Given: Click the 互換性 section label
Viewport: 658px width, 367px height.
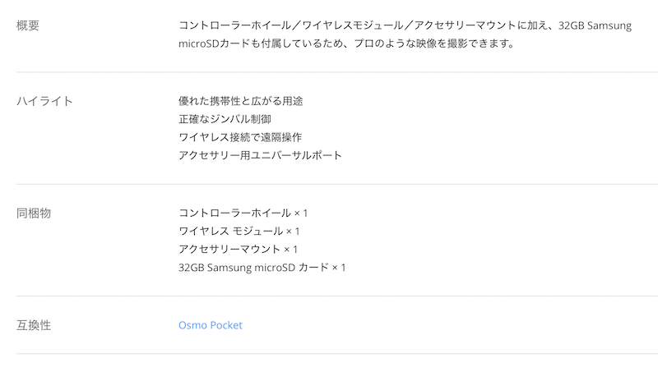Looking at the screenshot, I should pos(34,325).
